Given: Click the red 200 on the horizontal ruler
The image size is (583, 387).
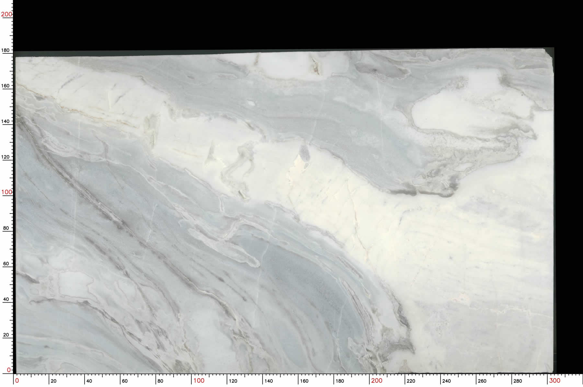Looking at the screenshot, I should click(x=377, y=381).
